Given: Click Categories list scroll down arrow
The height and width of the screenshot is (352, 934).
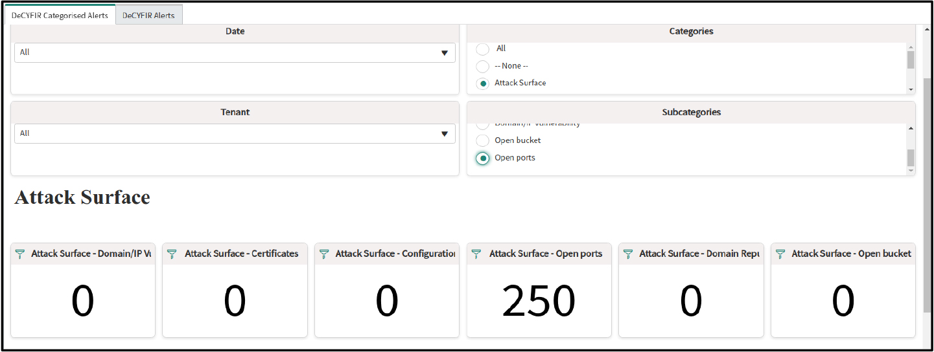Looking at the screenshot, I should (x=911, y=89).
